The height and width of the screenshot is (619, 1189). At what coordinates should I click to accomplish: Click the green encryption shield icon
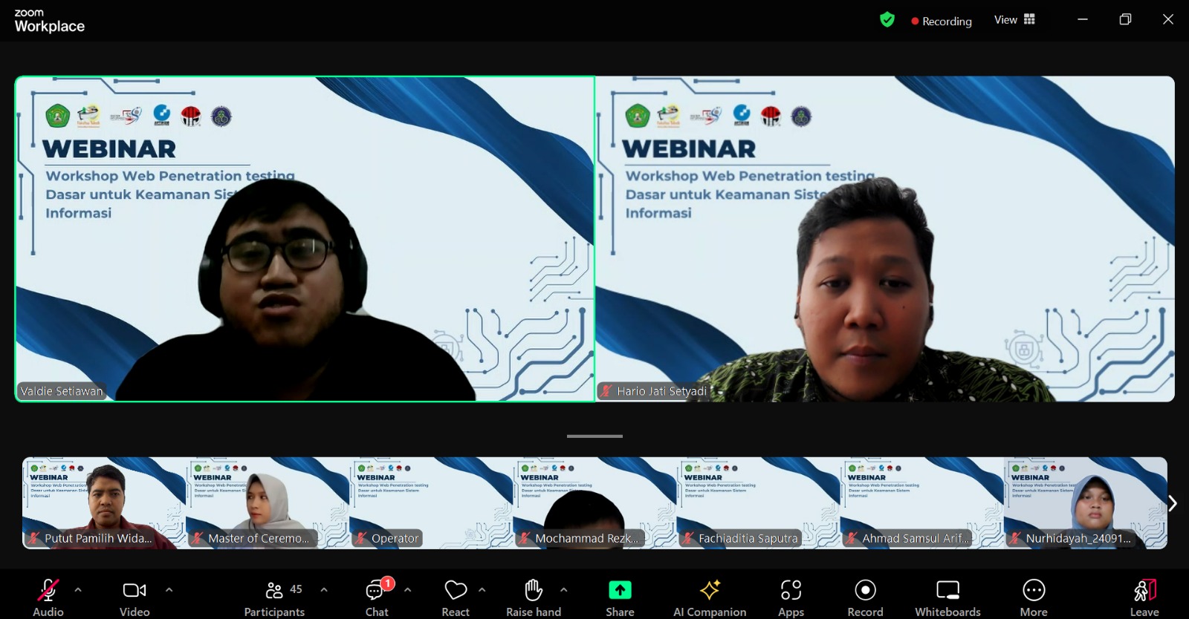click(887, 20)
